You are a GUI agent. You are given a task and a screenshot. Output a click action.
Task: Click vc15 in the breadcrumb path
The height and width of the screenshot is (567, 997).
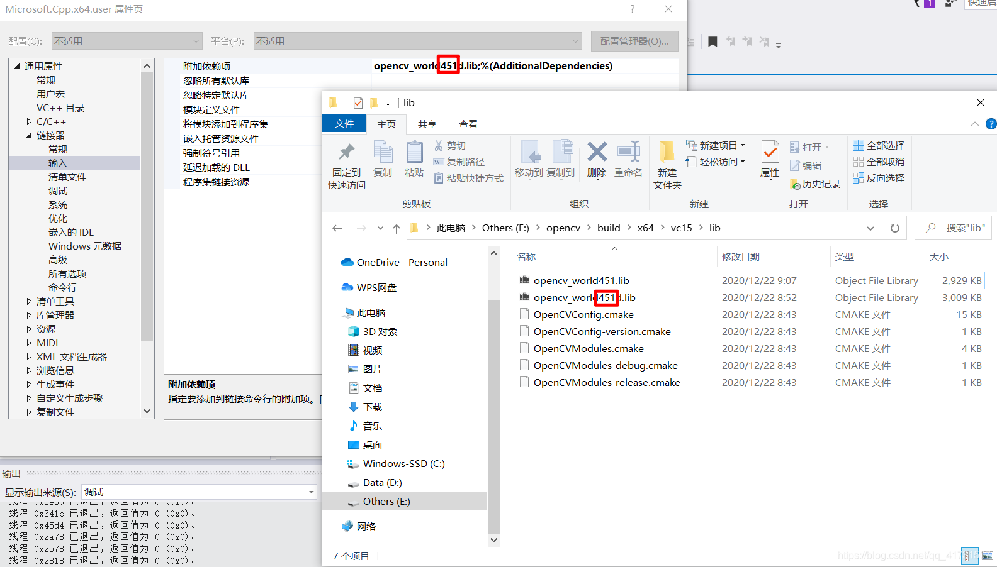click(x=681, y=228)
